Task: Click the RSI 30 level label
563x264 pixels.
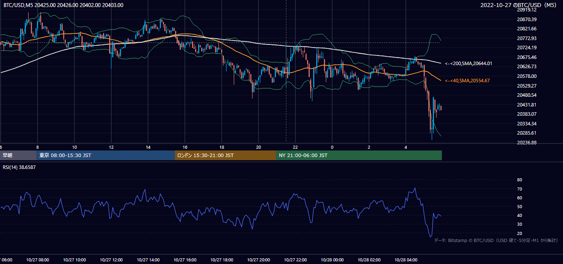Action: tap(519, 224)
